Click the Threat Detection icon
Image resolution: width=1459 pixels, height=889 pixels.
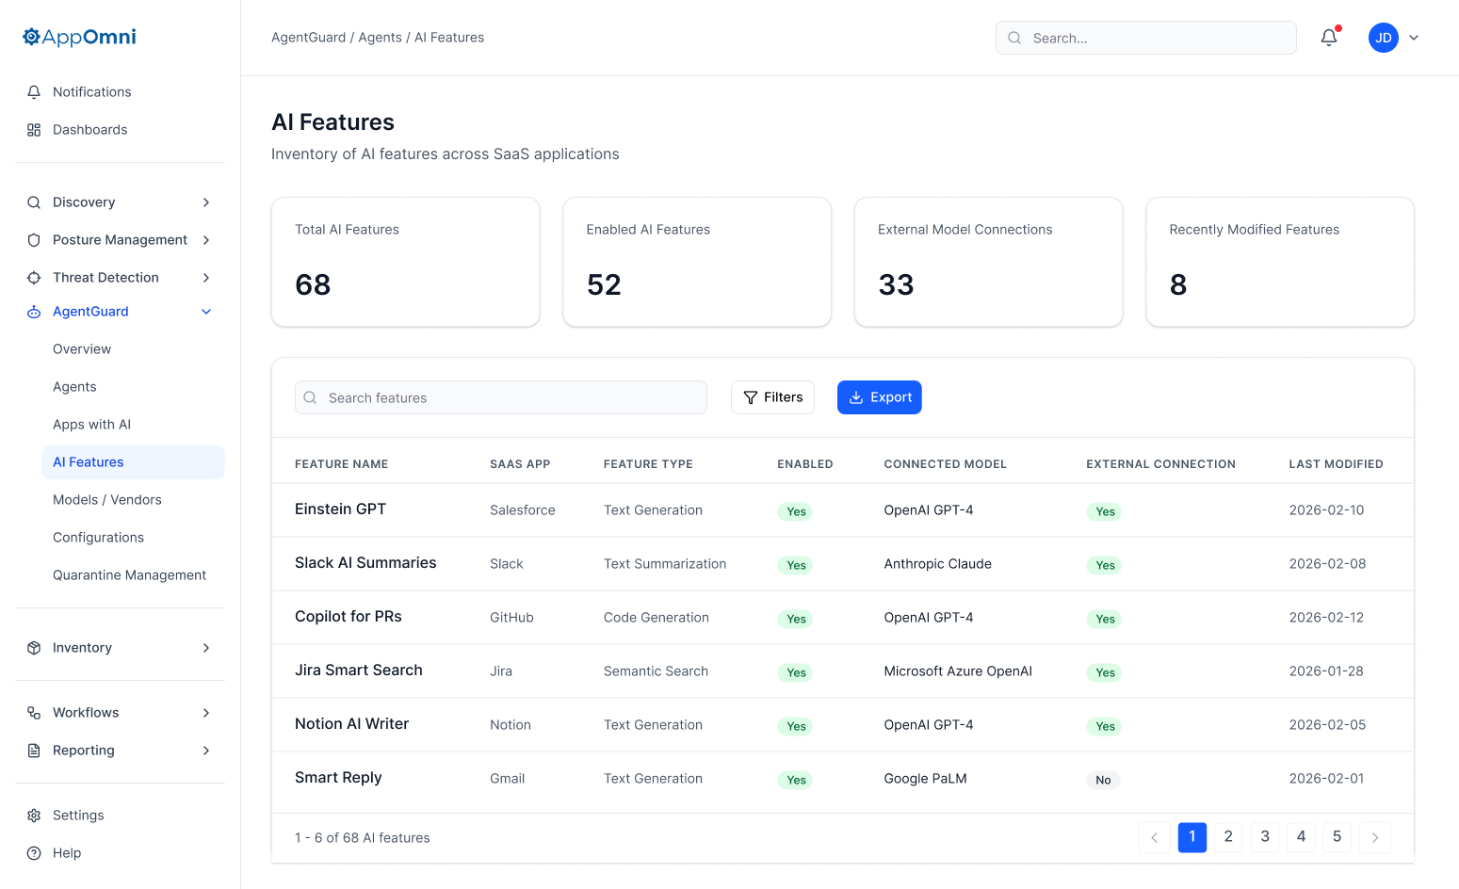click(34, 277)
